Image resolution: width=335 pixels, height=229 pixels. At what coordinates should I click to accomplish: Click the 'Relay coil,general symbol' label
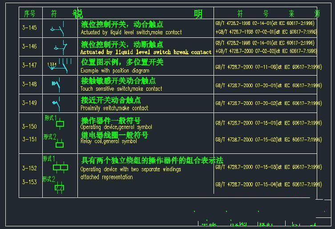click(109, 141)
